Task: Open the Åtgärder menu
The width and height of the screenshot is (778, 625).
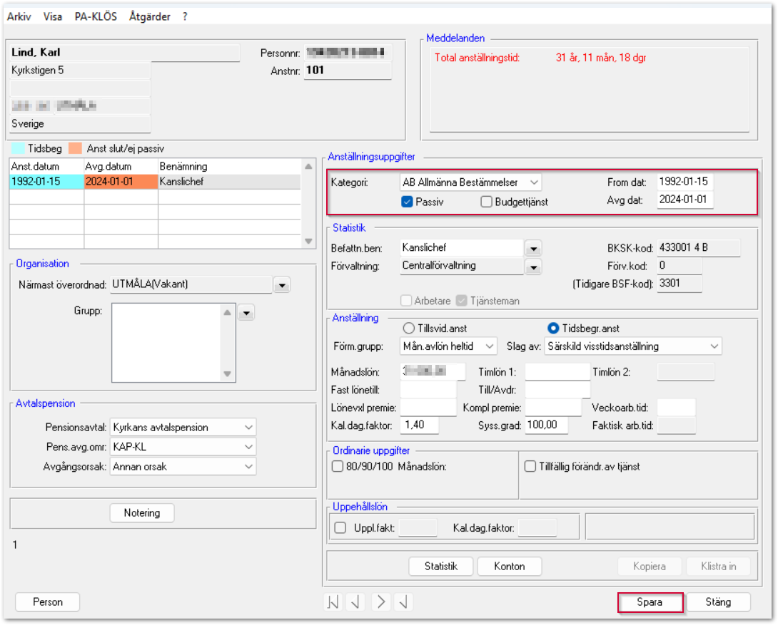Action: [150, 16]
